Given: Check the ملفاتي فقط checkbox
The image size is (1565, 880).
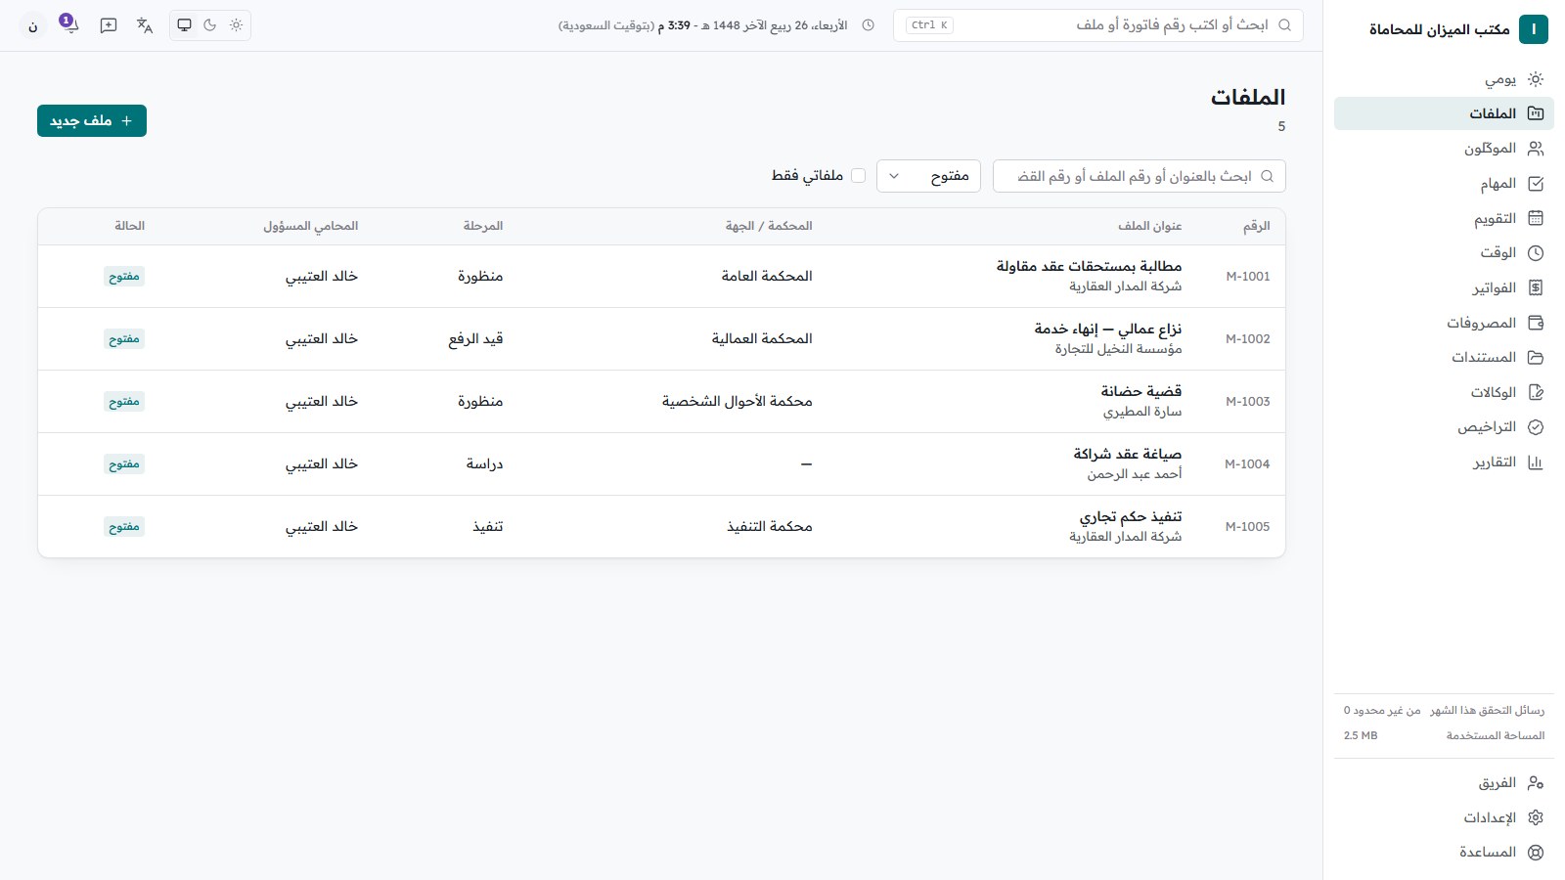Looking at the screenshot, I should [859, 176].
